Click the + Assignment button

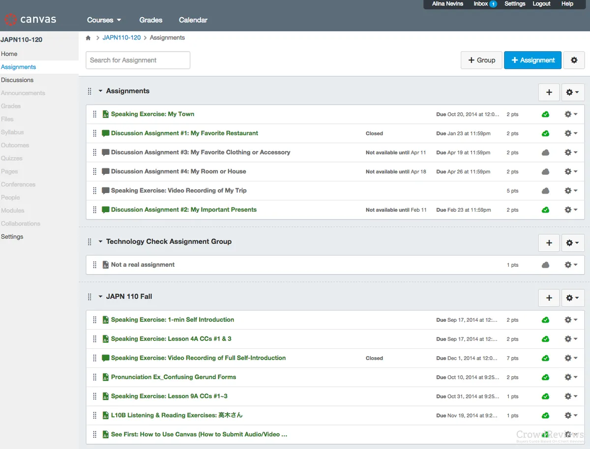tap(532, 60)
